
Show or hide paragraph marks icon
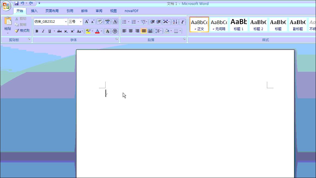(183, 22)
